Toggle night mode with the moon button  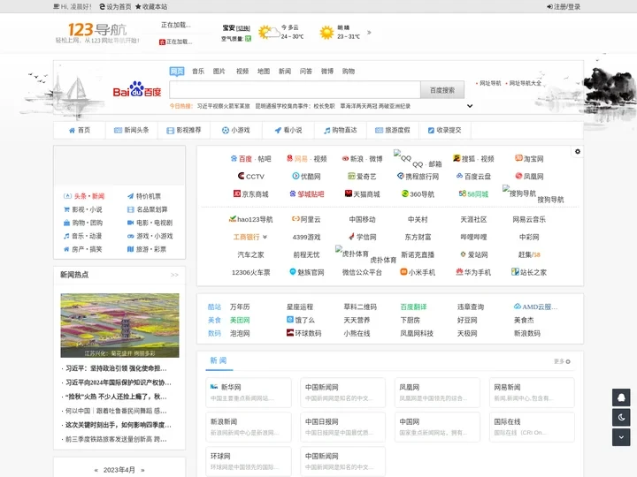[x=621, y=417]
